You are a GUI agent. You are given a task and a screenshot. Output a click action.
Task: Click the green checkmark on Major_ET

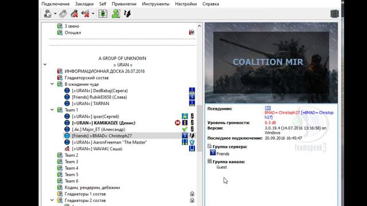[x=185, y=129]
